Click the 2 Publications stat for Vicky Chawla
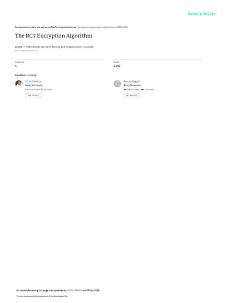The width and height of the screenshot is (227, 303). [33, 90]
